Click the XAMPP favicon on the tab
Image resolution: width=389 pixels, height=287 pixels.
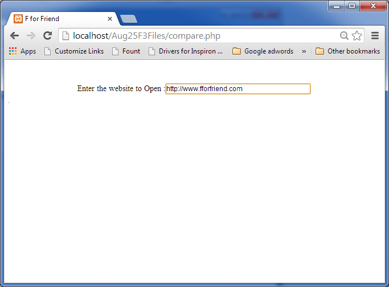pos(18,19)
